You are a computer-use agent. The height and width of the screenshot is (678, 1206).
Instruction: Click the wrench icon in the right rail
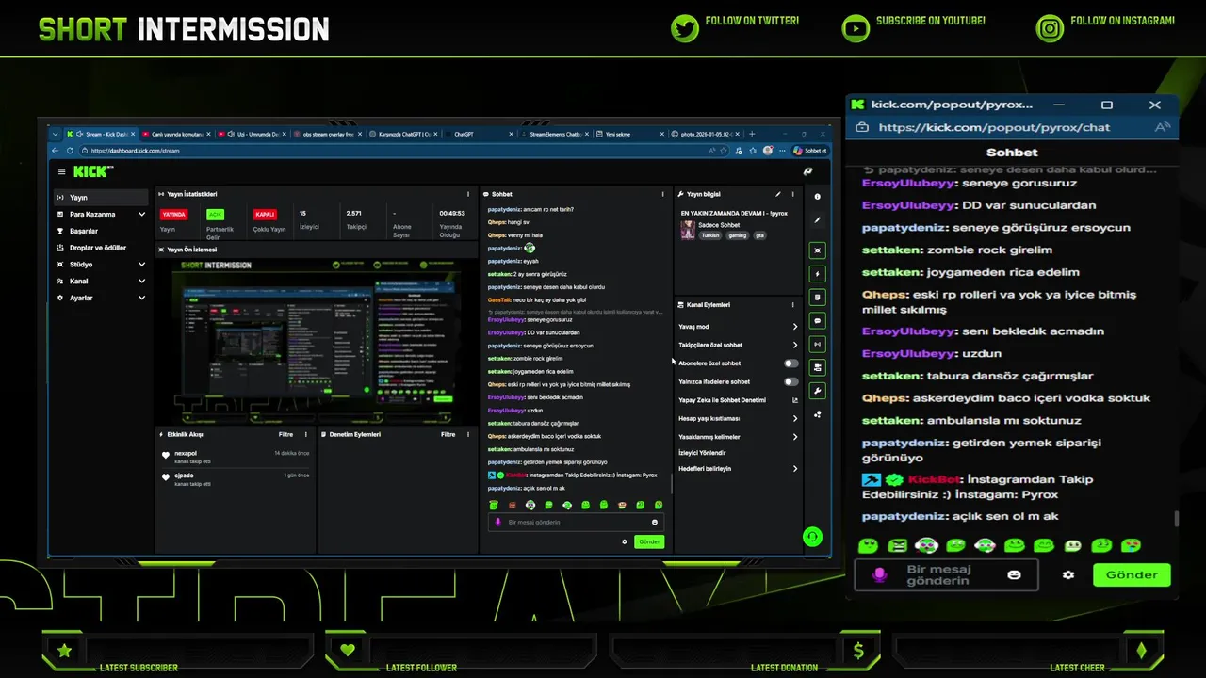pos(817,391)
